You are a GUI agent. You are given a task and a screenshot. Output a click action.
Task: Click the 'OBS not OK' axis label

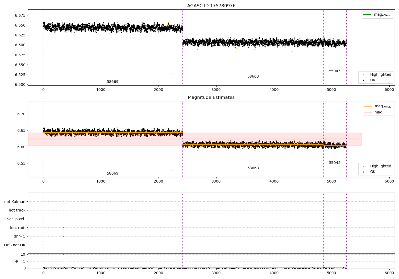(x=15, y=245)
